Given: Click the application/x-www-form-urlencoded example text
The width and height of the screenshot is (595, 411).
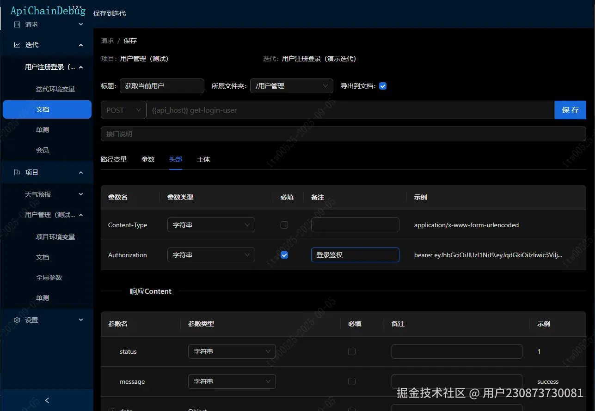Looking at the screenshot, I should pyautogui.click(x=466, y=225).
